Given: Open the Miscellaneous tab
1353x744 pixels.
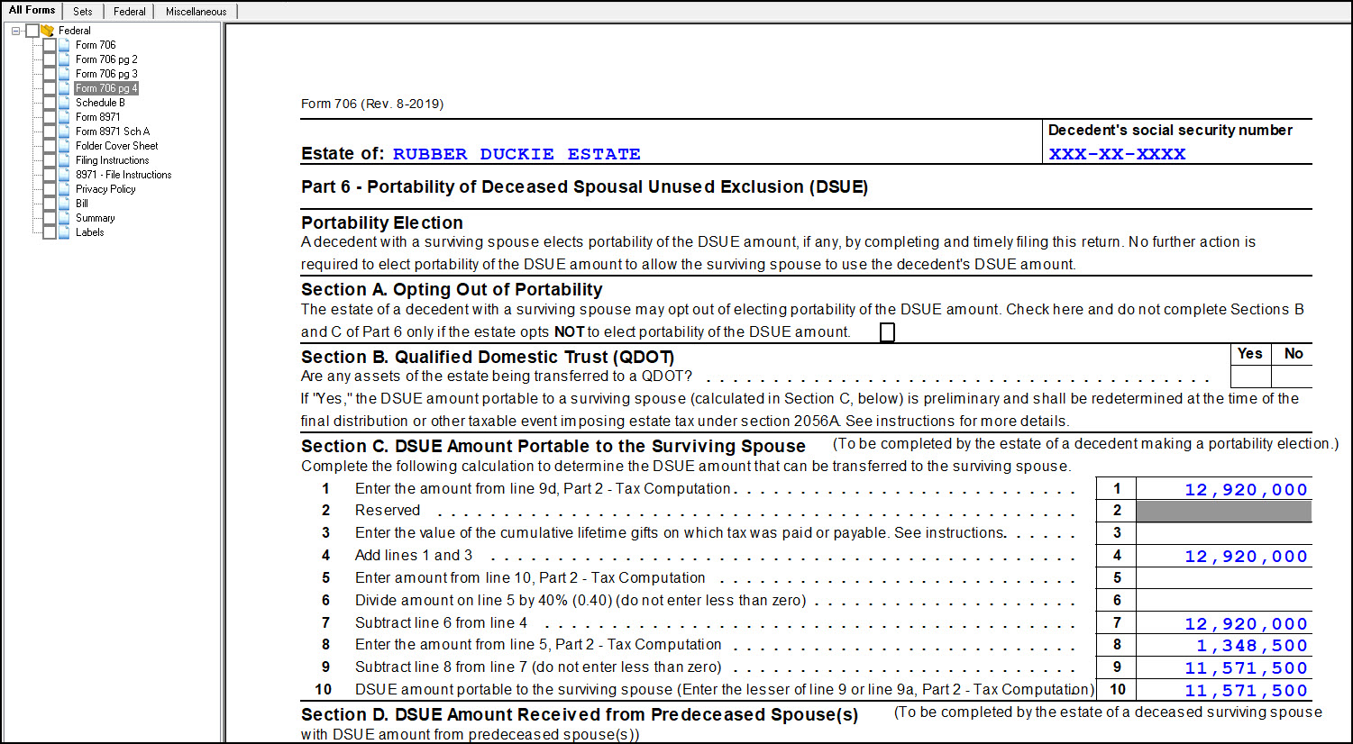Looking at the screenshot, I should pos(196,12).
